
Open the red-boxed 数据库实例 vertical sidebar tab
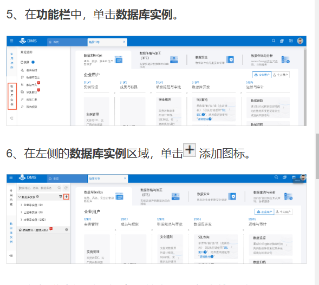click(x=12, y=96)
